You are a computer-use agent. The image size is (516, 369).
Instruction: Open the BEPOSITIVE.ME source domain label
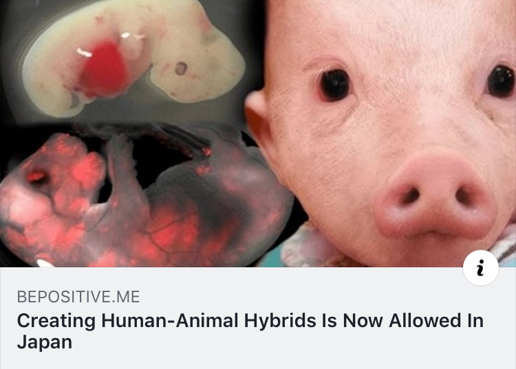(x=78, y=297)
